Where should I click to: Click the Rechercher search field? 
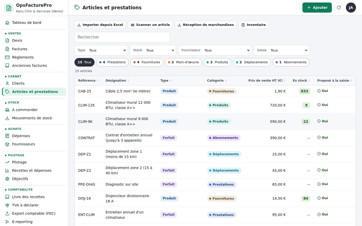point(122,37)
